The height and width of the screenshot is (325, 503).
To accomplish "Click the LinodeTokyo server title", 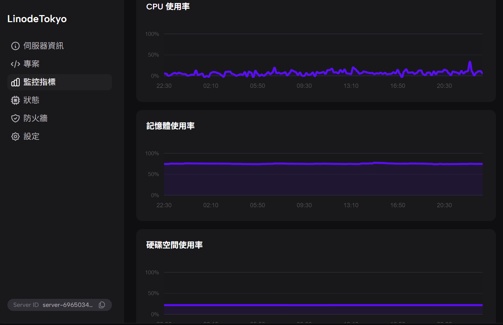I will 37,19.
